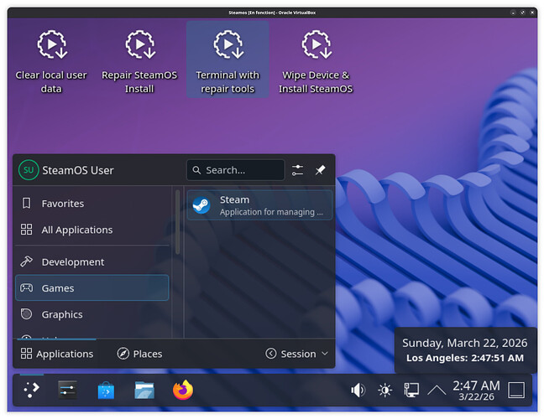Open the brightness tray icon
The width and height of the screenshot is (544, 419).
pyautogui.click(x=384, y=390)
